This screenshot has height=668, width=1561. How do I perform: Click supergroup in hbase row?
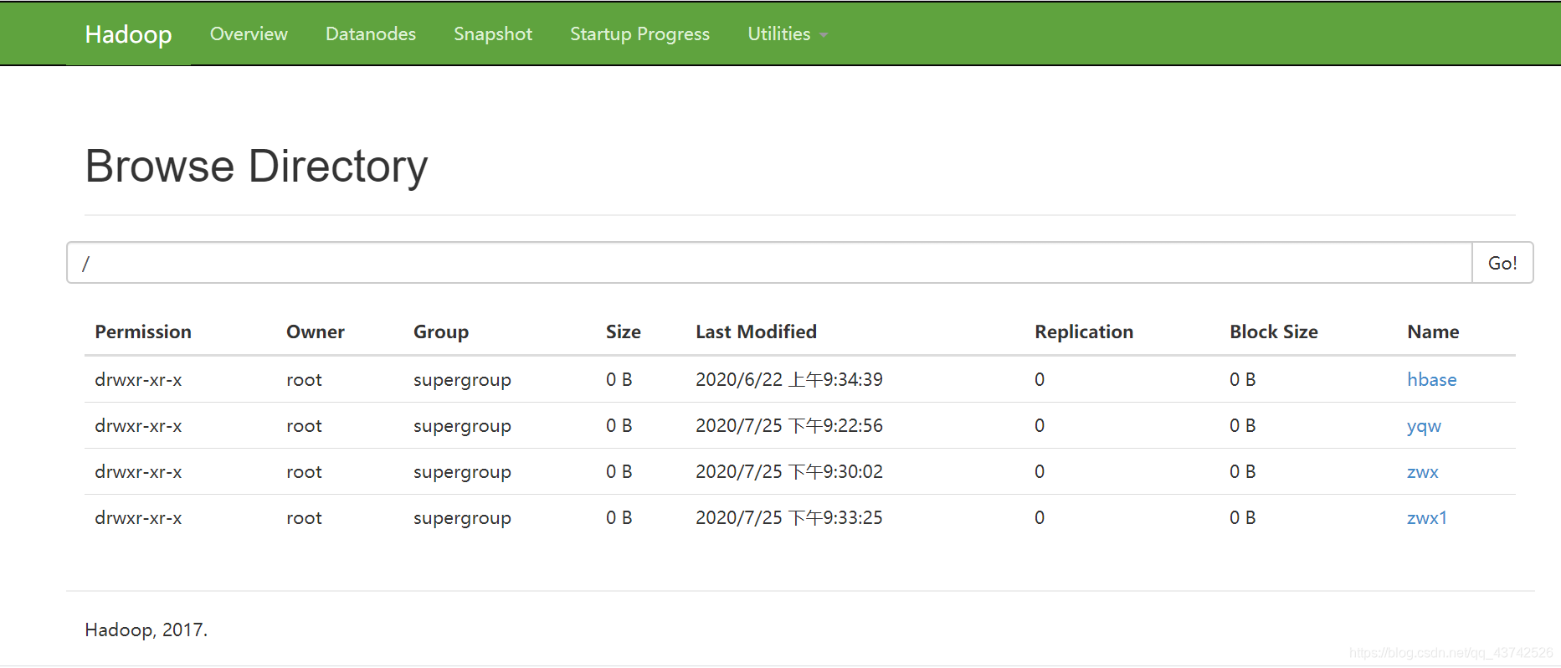coord(462,380)
